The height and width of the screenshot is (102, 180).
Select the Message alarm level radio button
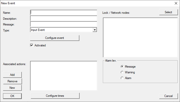[x=122, y=67]
